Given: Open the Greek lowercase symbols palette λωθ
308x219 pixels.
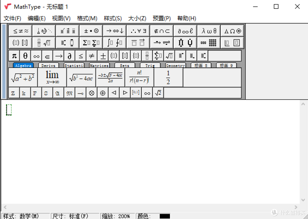Looking at the screenshot, I should (x=209, y=30).
